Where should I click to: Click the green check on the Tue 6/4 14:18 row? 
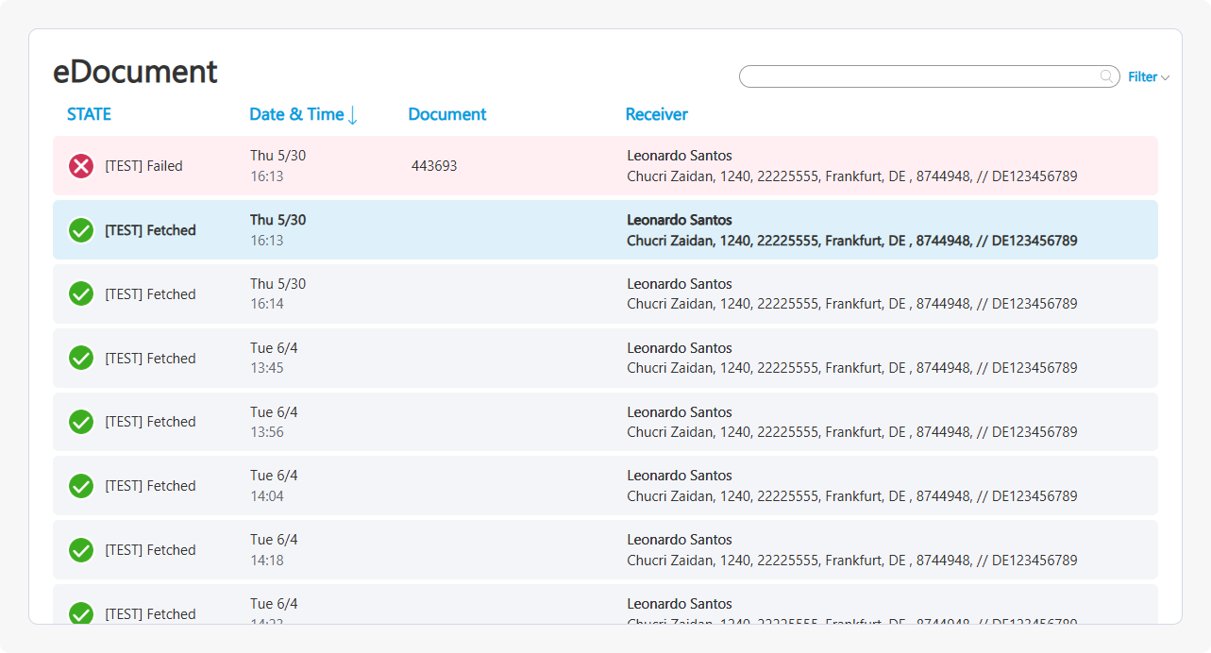click(80, 550)
